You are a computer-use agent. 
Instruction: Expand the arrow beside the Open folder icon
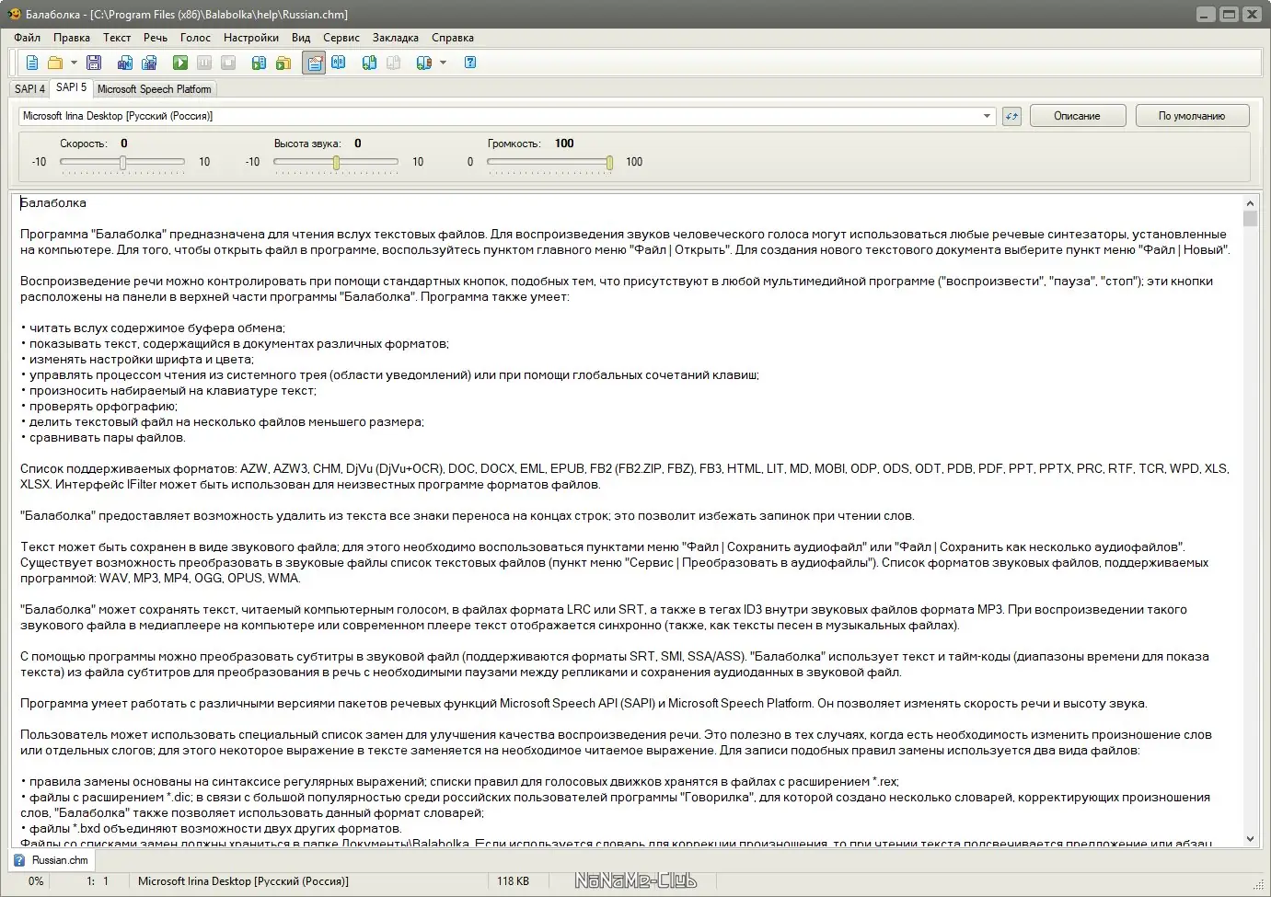74,63
